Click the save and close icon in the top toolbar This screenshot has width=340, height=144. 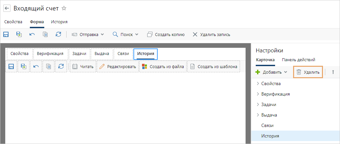point(19,34)
